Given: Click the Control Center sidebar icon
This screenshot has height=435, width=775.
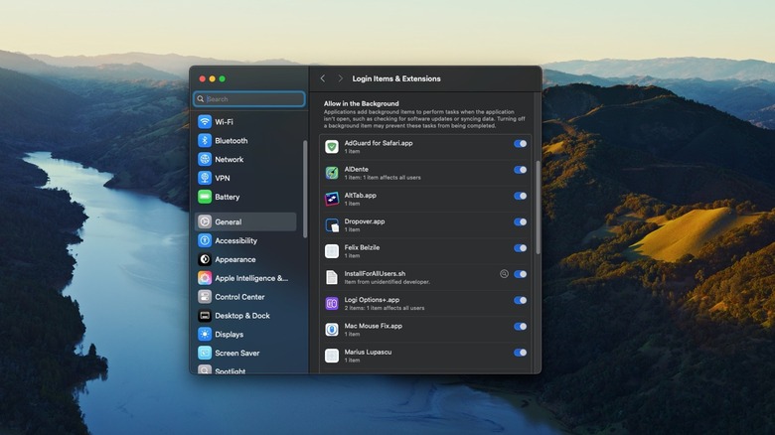Looking at the screenshot, I should 205,297.
